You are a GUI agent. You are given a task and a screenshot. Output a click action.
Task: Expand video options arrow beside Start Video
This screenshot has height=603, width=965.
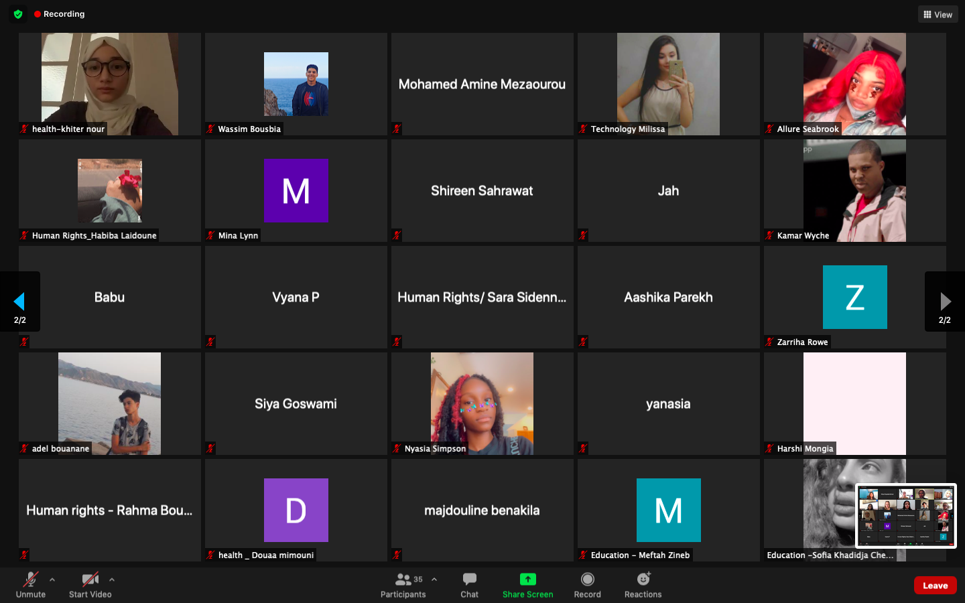(112, 580)
